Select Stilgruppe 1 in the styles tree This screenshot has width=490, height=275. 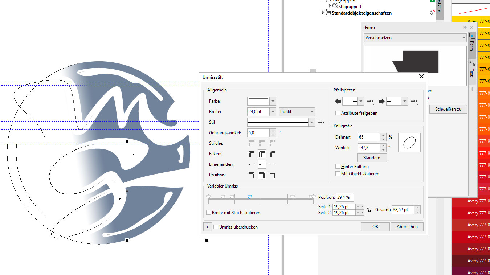(x=350, y=6)
